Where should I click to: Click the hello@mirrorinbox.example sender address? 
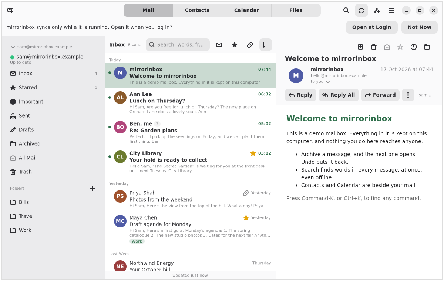pyautogui.click(x=339, y=76)
